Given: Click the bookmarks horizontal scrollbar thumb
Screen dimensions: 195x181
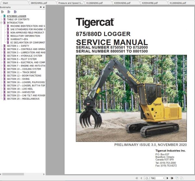Looking at the screenshot, I should pos(13,174).
